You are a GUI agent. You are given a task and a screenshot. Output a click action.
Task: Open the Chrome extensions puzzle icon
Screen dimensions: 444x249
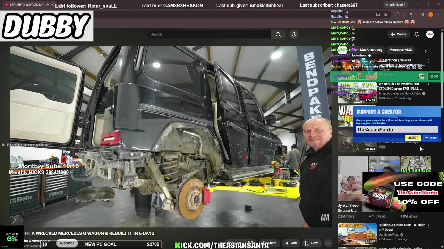coord(398,15)
